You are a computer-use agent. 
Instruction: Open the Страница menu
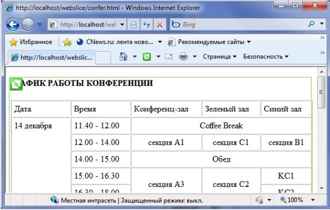(219, 57)
